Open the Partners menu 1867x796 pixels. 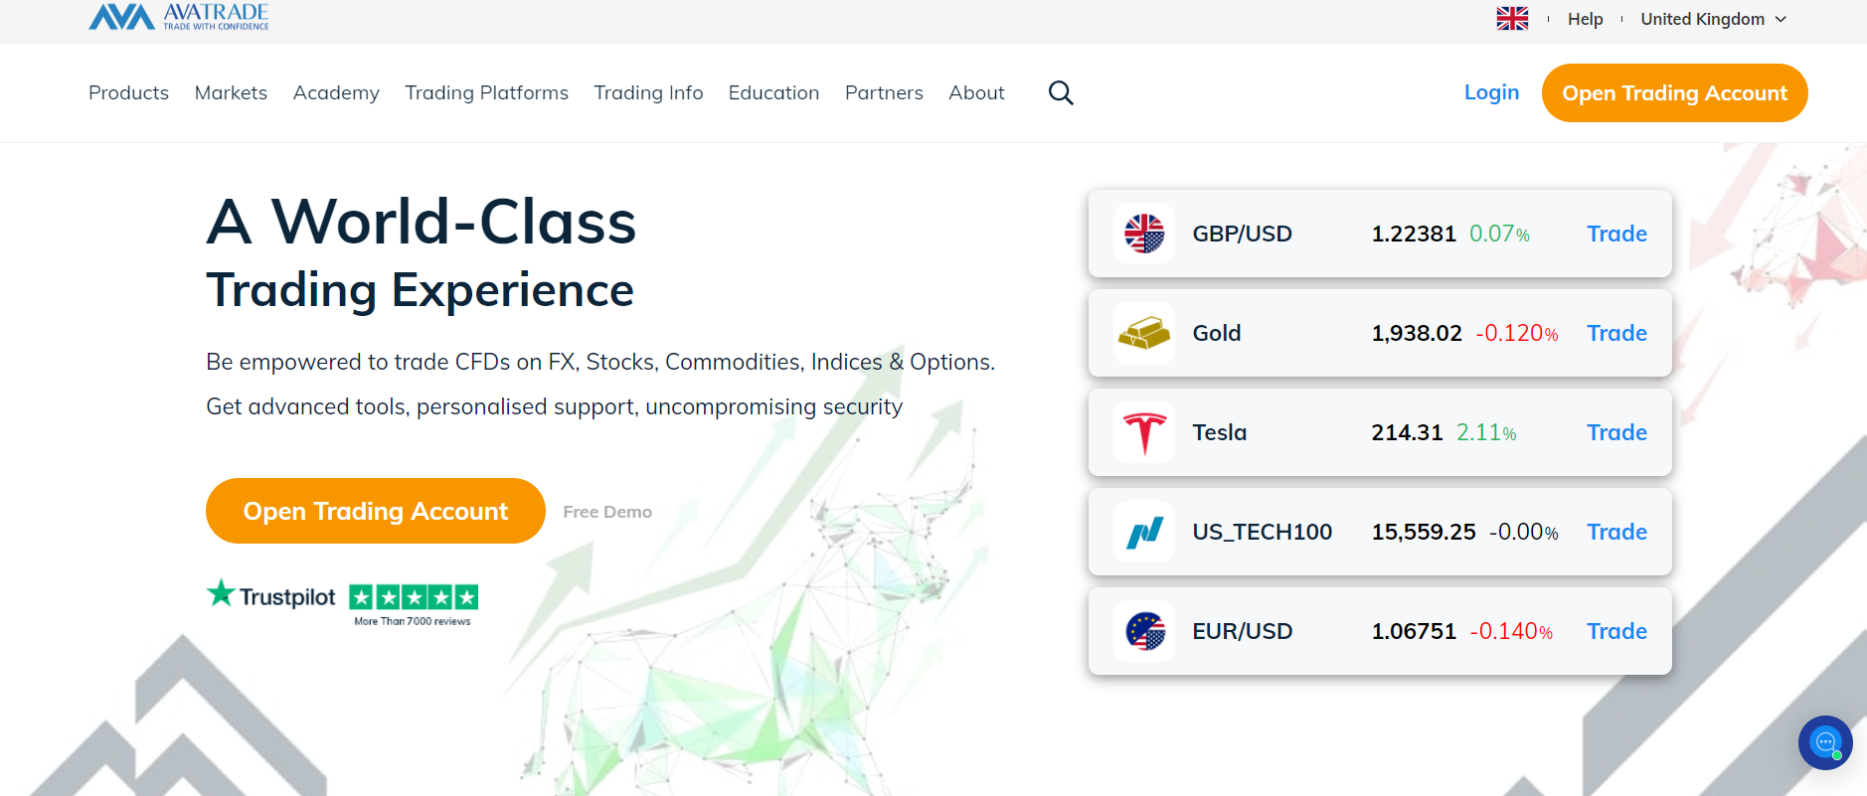[x=884, y=92]
